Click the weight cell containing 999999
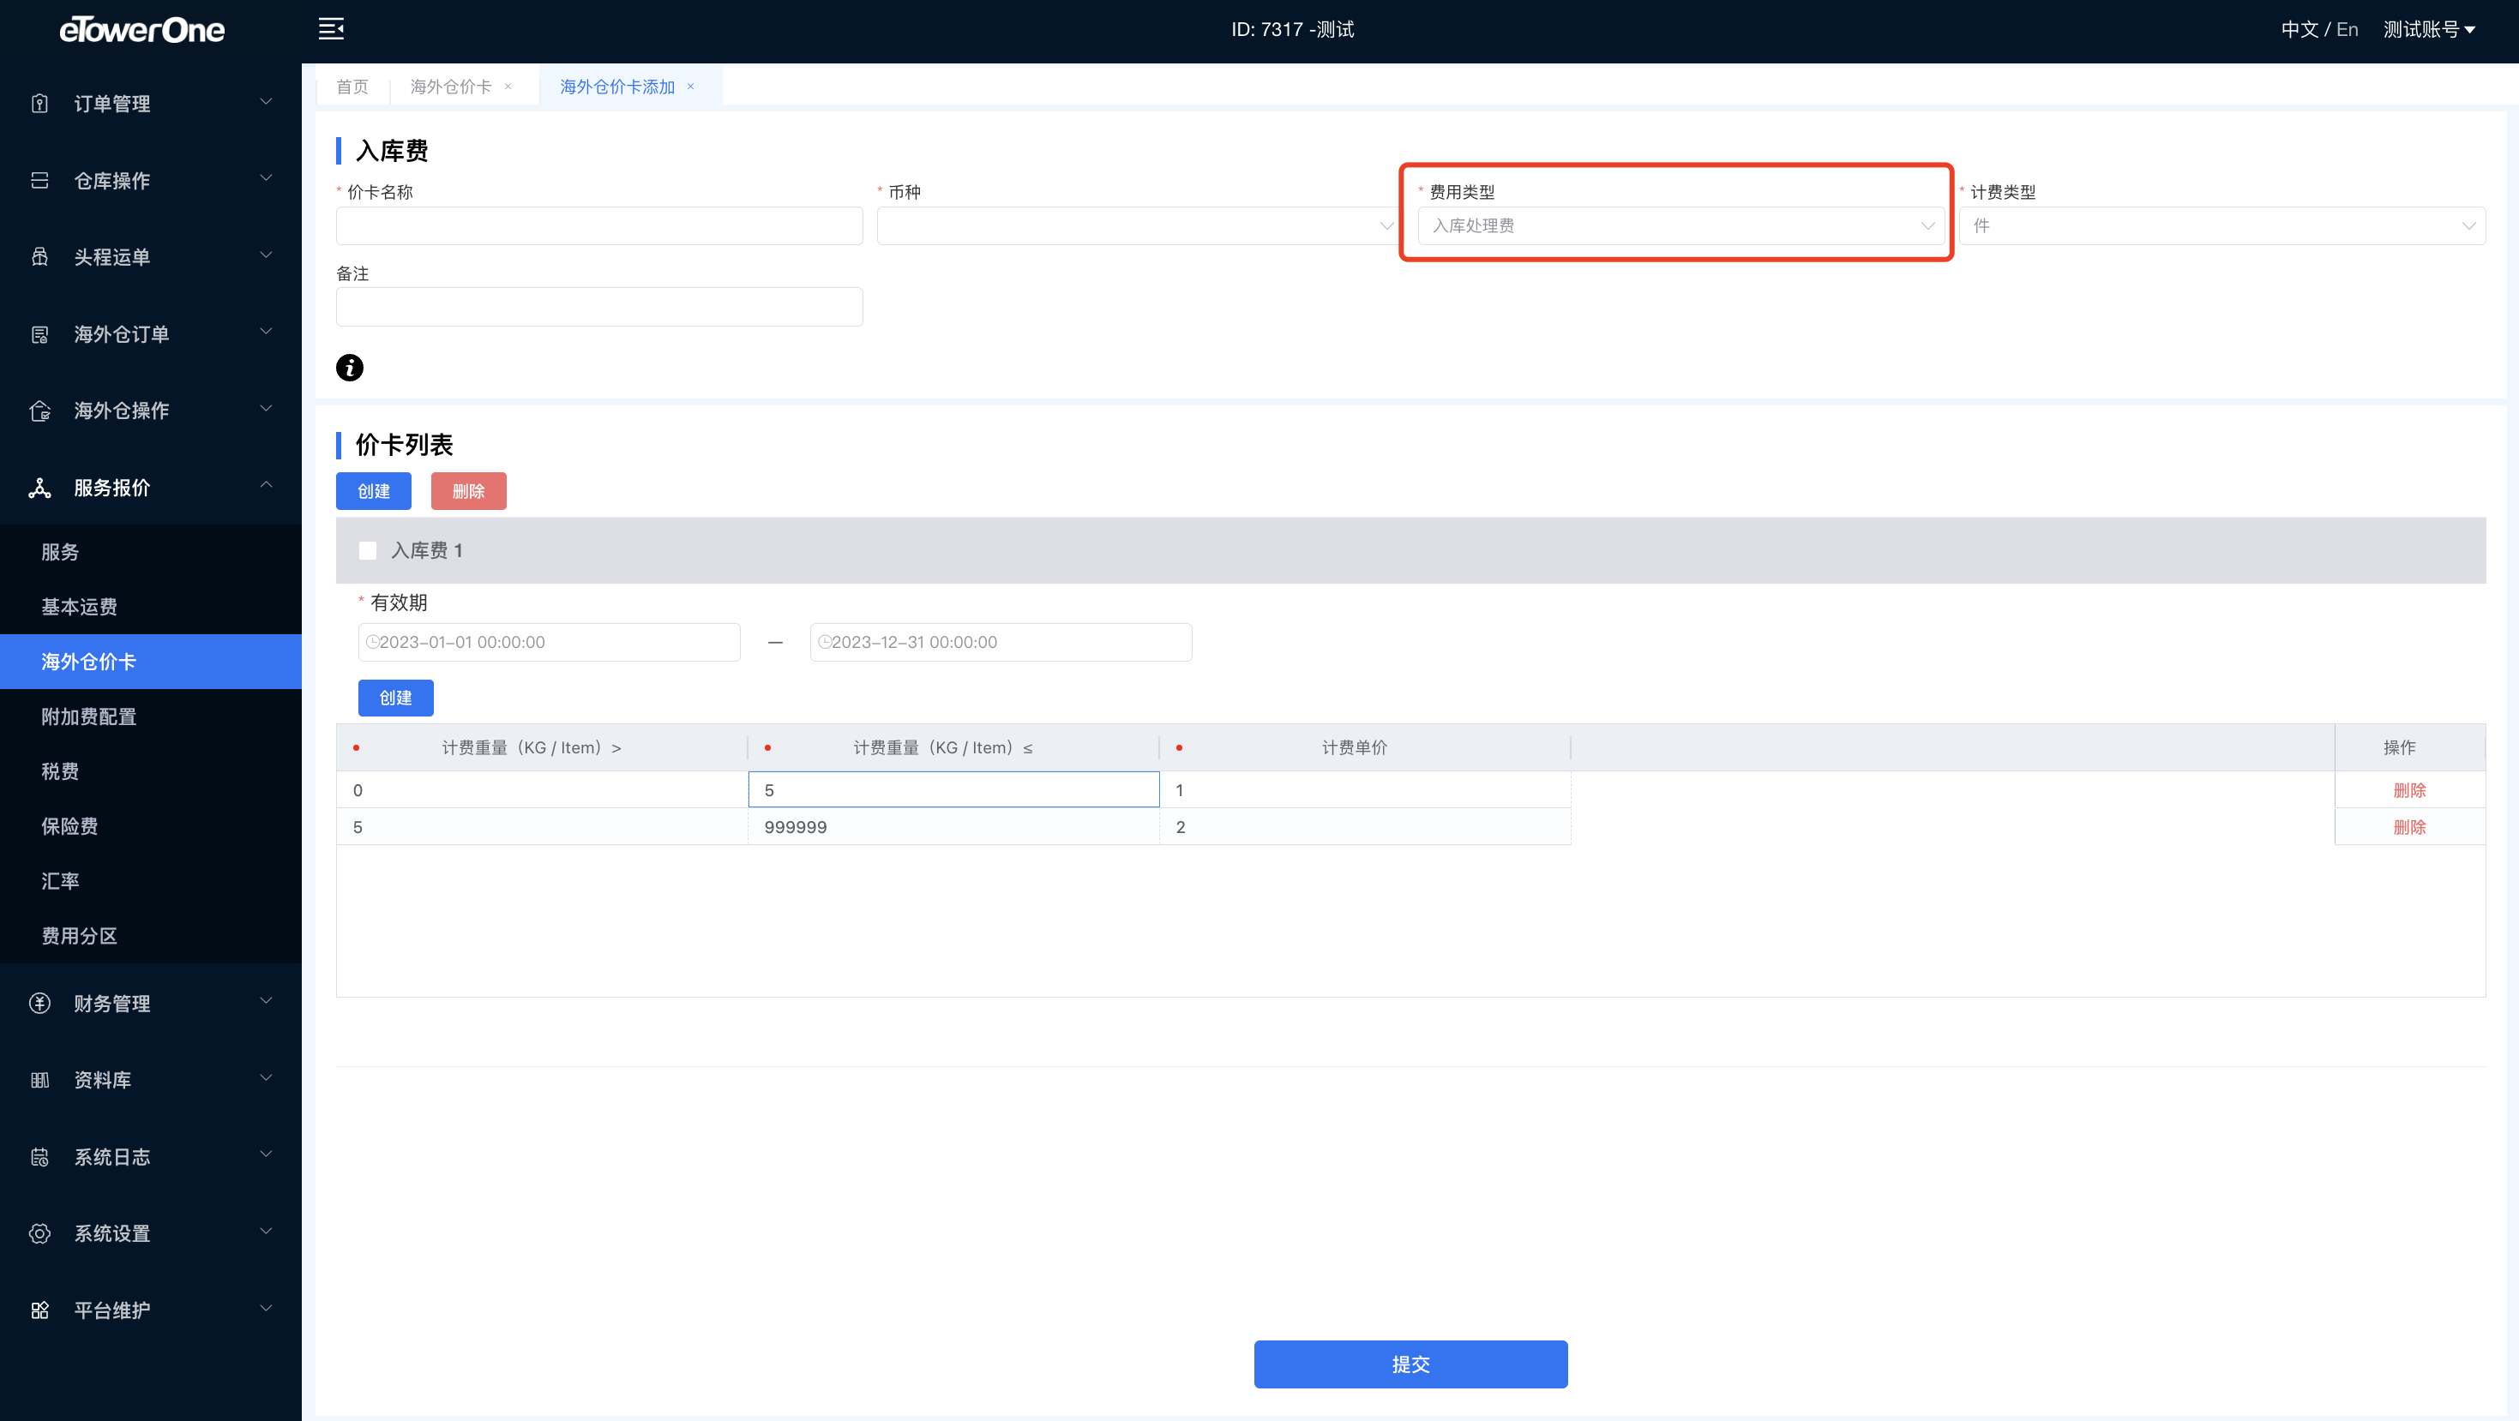Viewport: 2519px width, 1421px height. pos(953,827)
